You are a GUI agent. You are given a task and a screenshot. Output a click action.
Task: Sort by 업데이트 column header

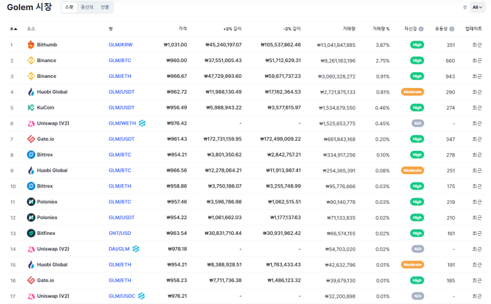click(x=473, y=28)
